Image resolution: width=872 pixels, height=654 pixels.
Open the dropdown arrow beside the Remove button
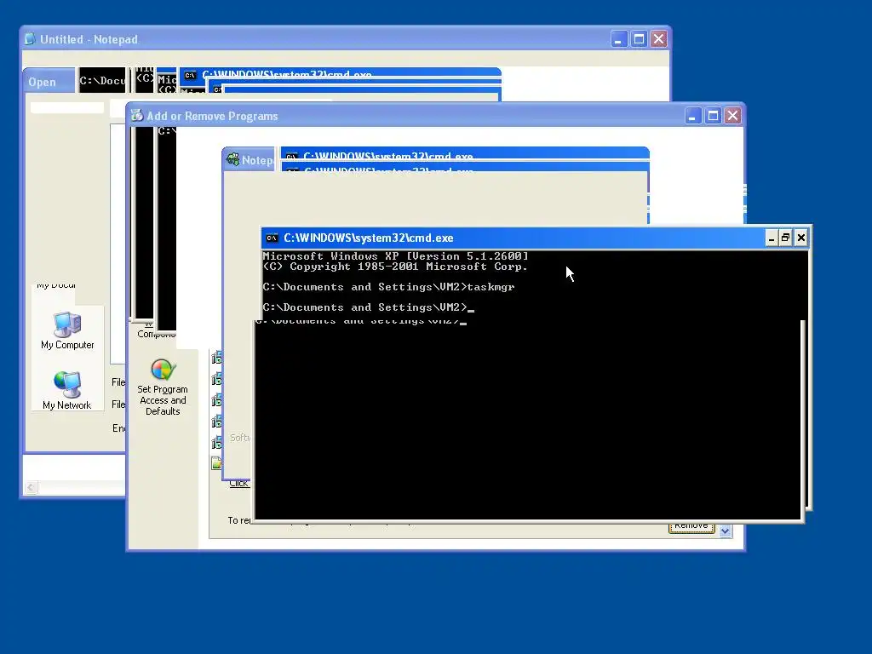point(725,531)
